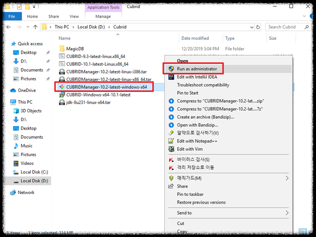Click the Help question mark icon in ribbon
316x237 pixels.
point(312,16)
